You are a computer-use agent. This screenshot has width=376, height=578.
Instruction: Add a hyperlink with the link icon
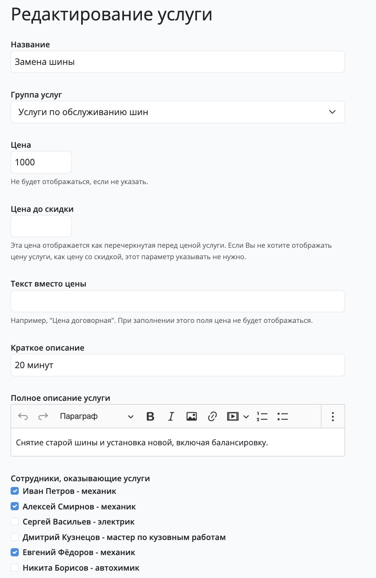coord(212,416)
